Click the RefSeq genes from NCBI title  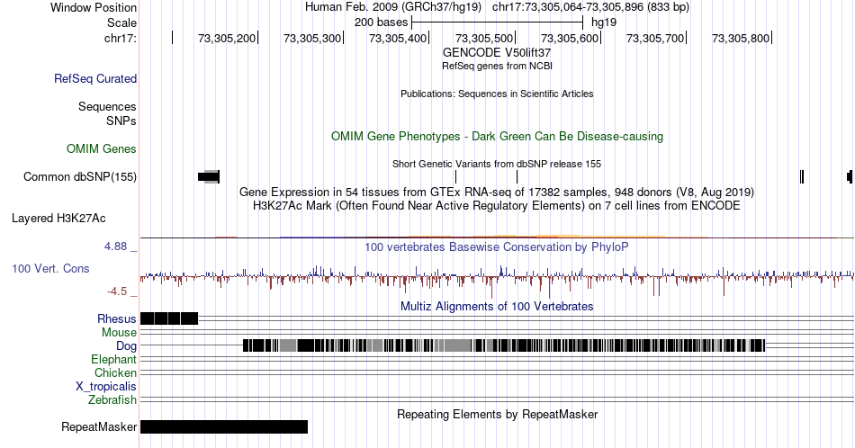pyautogui.click(x=497, y=66)
